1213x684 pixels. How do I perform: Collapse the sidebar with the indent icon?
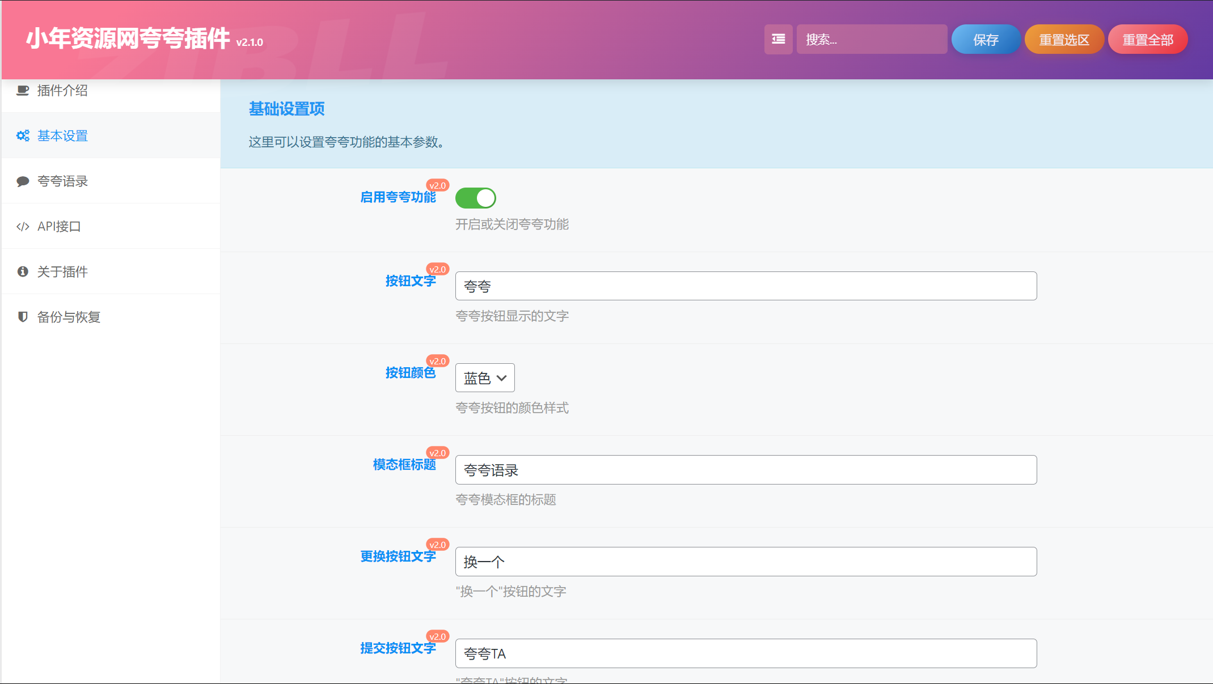click(778, 39)
